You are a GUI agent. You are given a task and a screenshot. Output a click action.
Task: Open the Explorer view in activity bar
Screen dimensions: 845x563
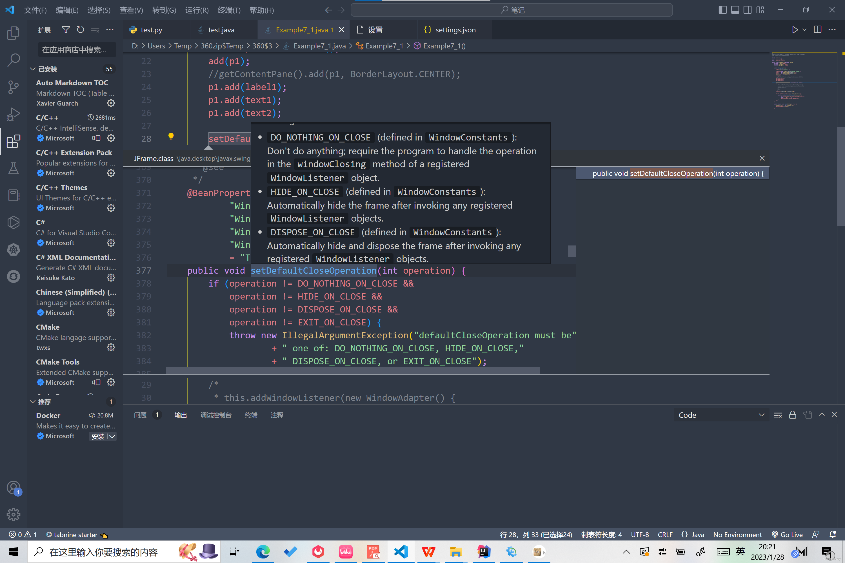[x=13, y=33]
